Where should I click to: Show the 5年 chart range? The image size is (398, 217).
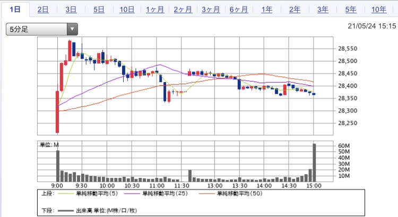coord(351,10)
